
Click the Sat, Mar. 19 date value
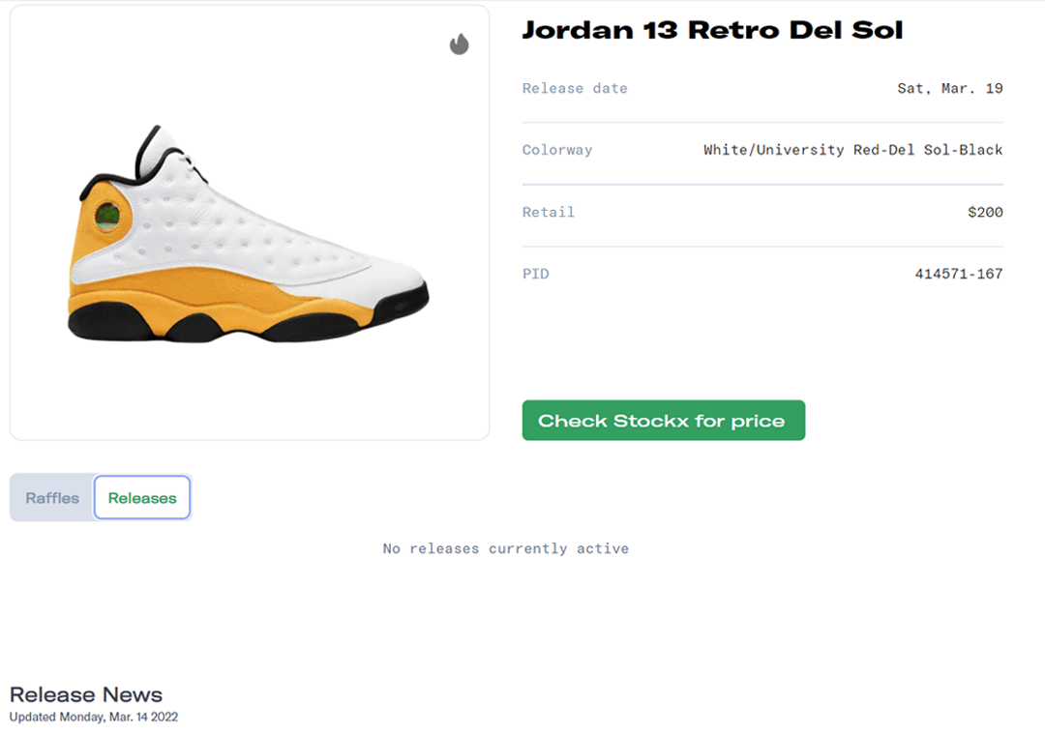[x=949, y=88]
